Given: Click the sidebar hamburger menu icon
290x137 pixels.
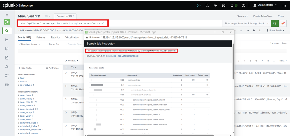Looking at the screenshot, I should (7, 15).
